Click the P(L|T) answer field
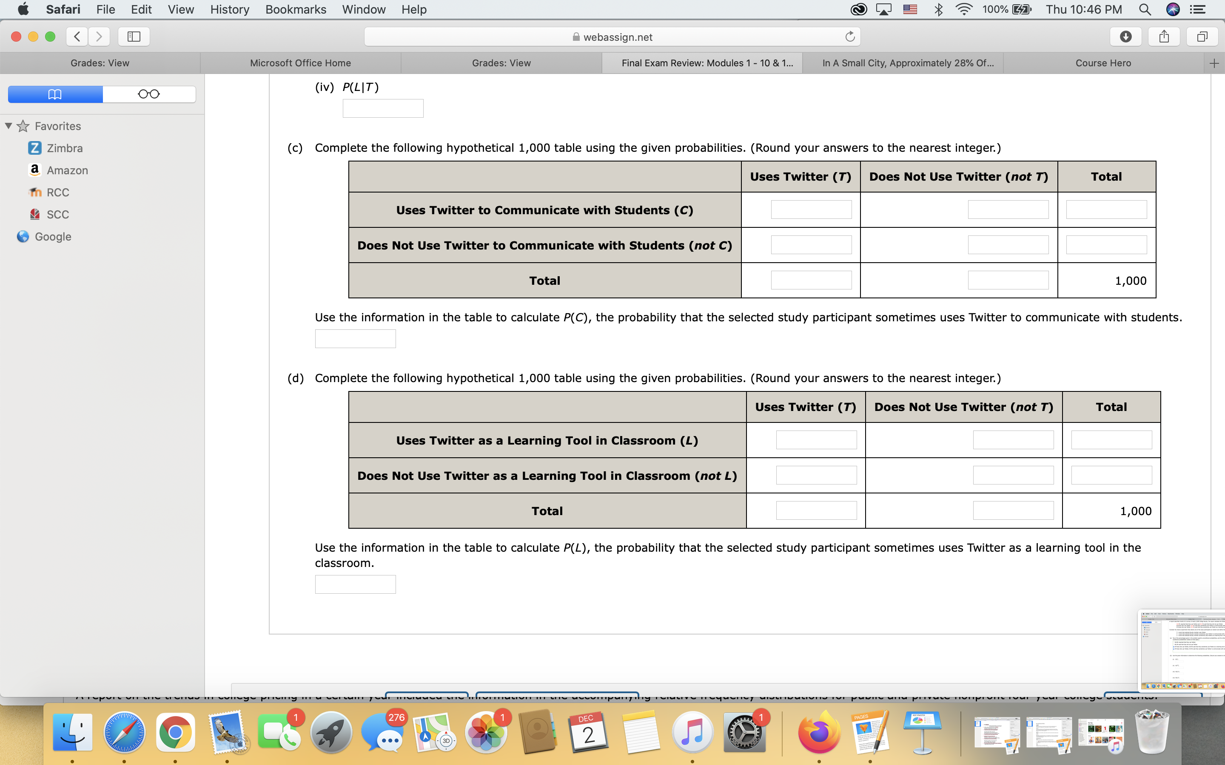 (383, 108)
